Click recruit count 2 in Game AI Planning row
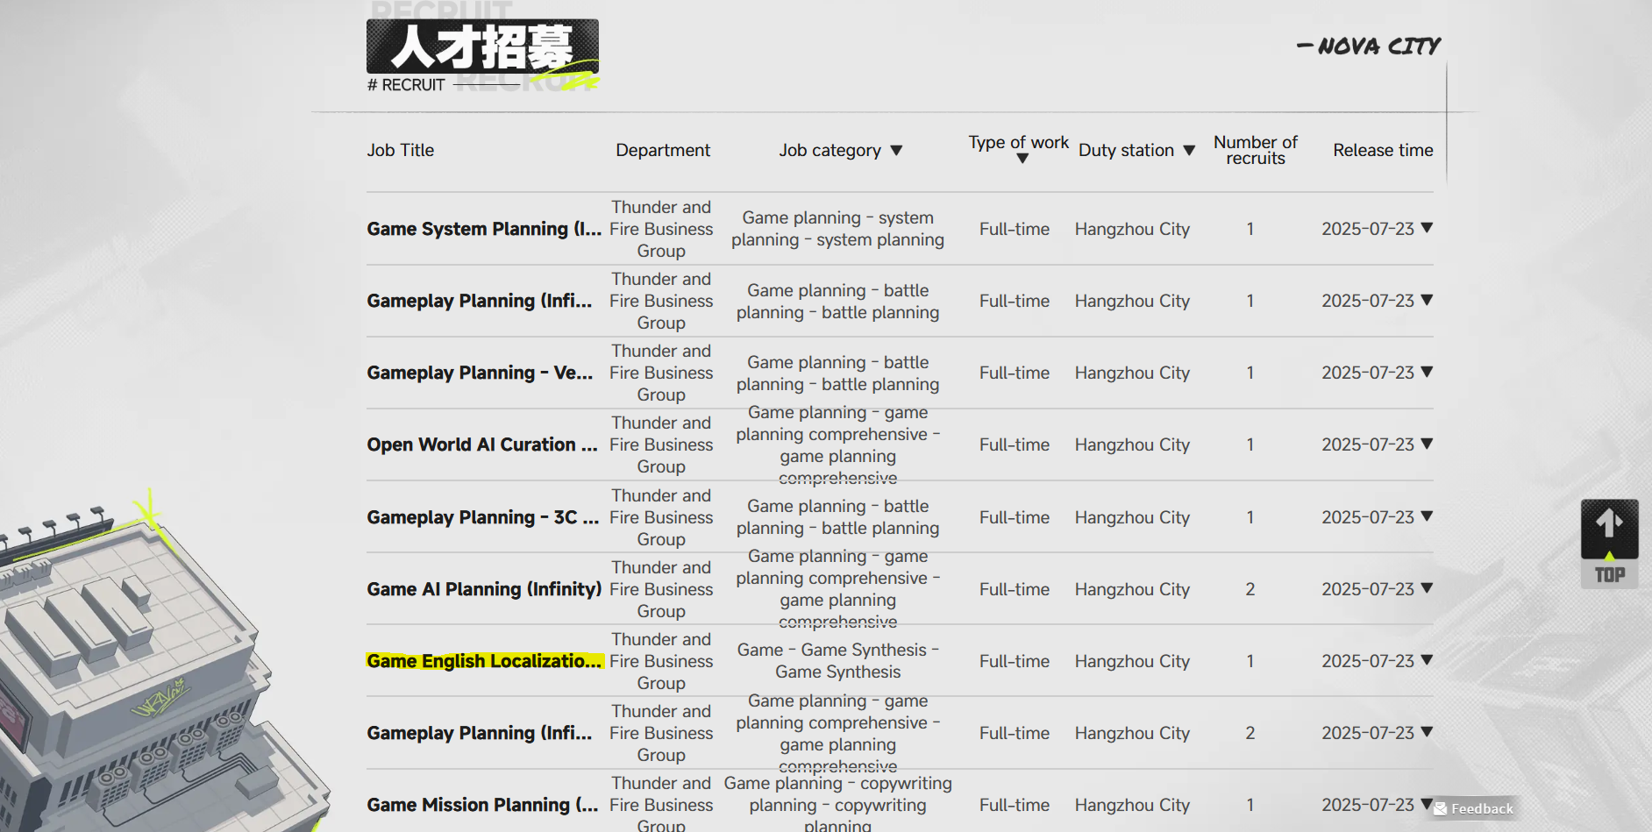Image resolution: width=1652 pixels, height=832 pixels. (x=1250, y=589)
